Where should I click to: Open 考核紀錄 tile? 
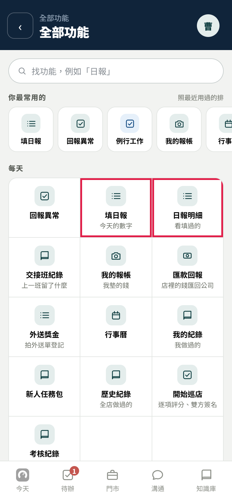pos(45,439)
